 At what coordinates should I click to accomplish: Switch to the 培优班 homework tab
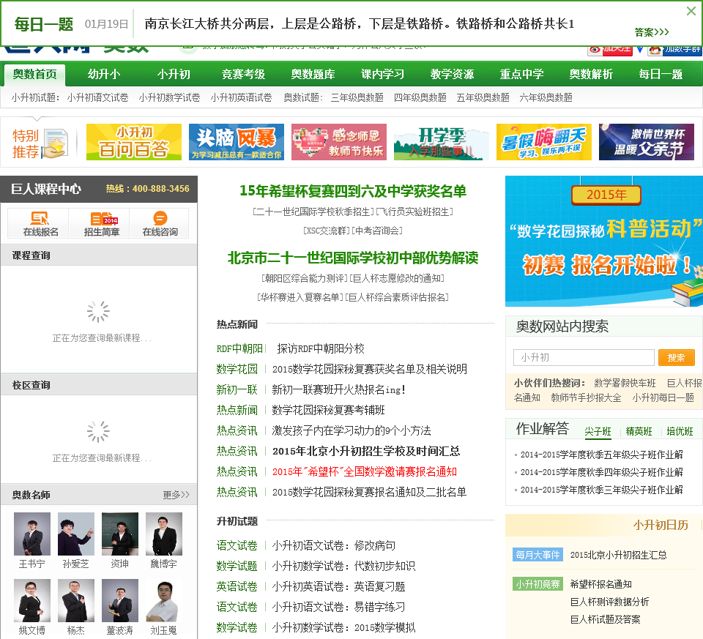pyautogui.click(x=679, y=432)
